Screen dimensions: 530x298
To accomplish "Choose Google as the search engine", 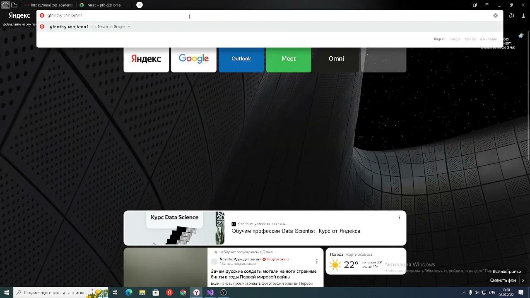I will point(455,39).
